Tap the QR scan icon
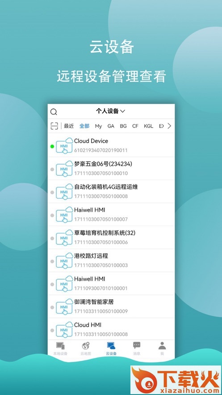This screenshot has width=222, height=395. tap(54, 126)
